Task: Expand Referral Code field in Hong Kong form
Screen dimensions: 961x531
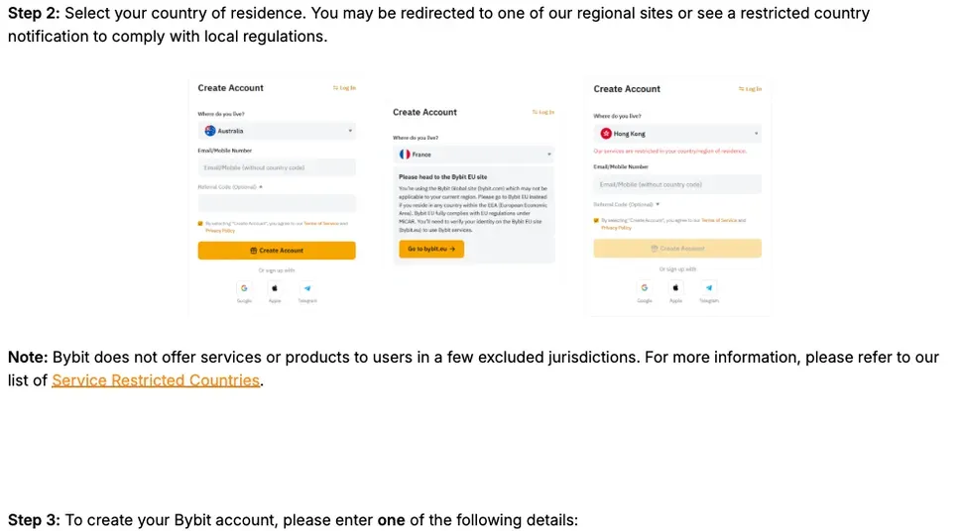Action: pyautogui.click(x=658, y=204)
